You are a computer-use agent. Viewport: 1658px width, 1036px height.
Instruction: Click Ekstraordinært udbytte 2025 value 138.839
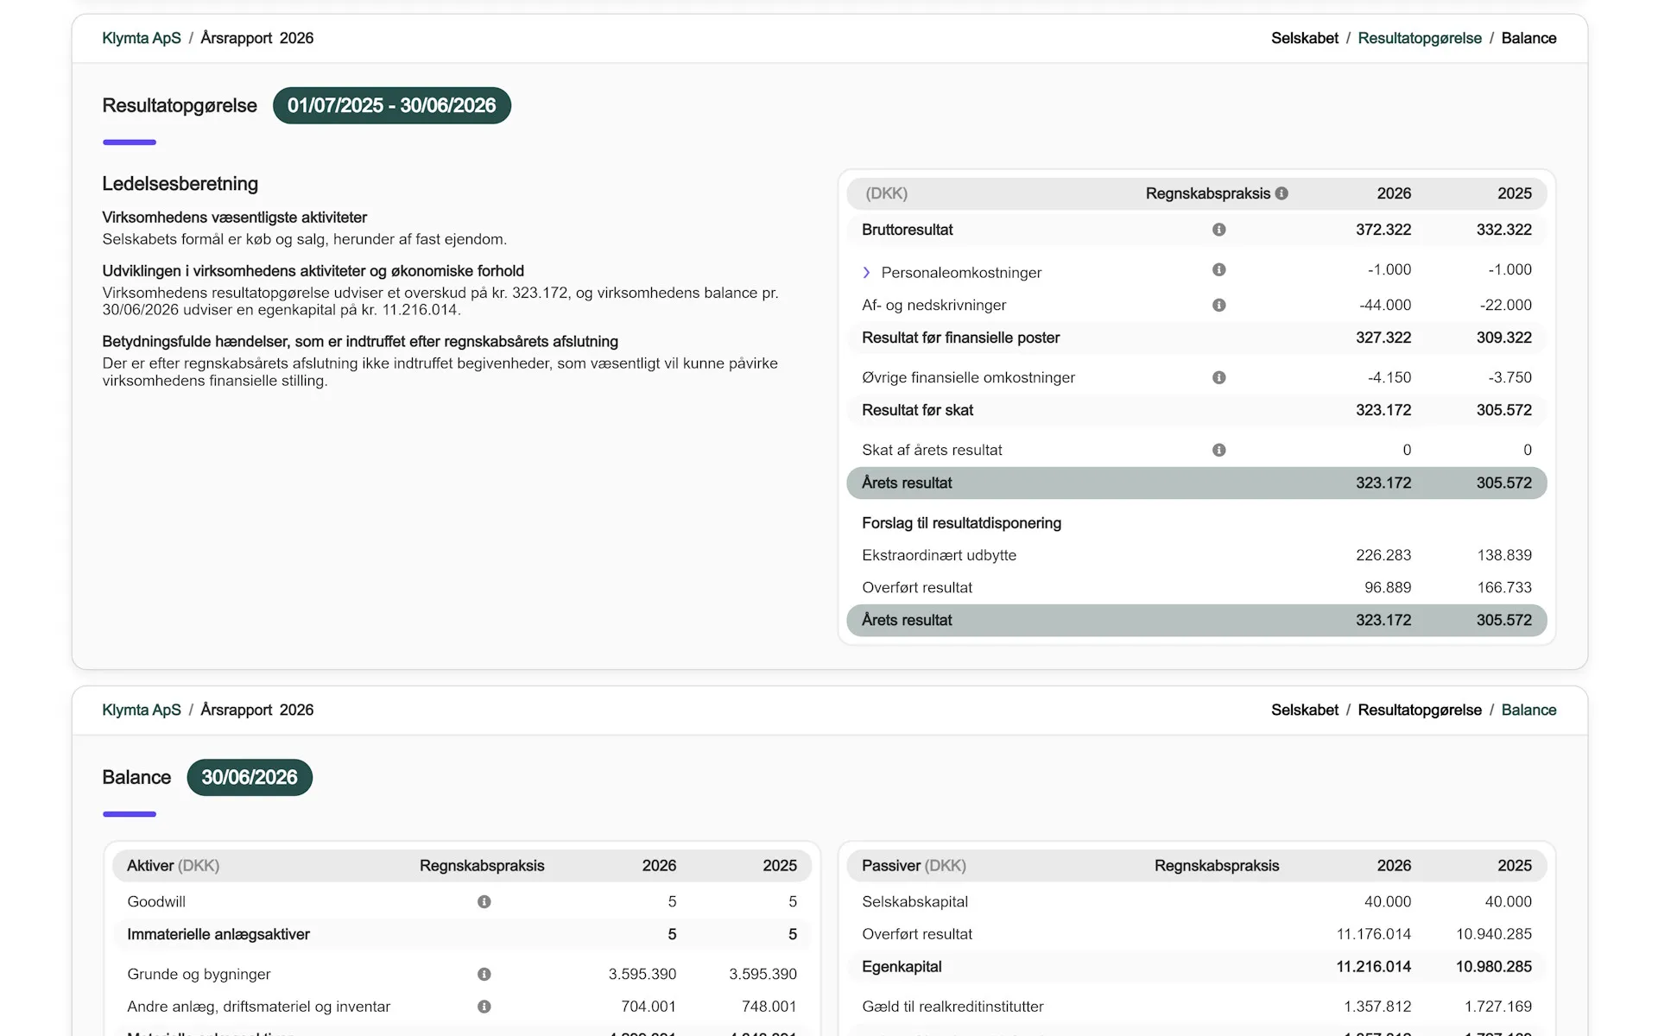click(x=1504, y=555)
